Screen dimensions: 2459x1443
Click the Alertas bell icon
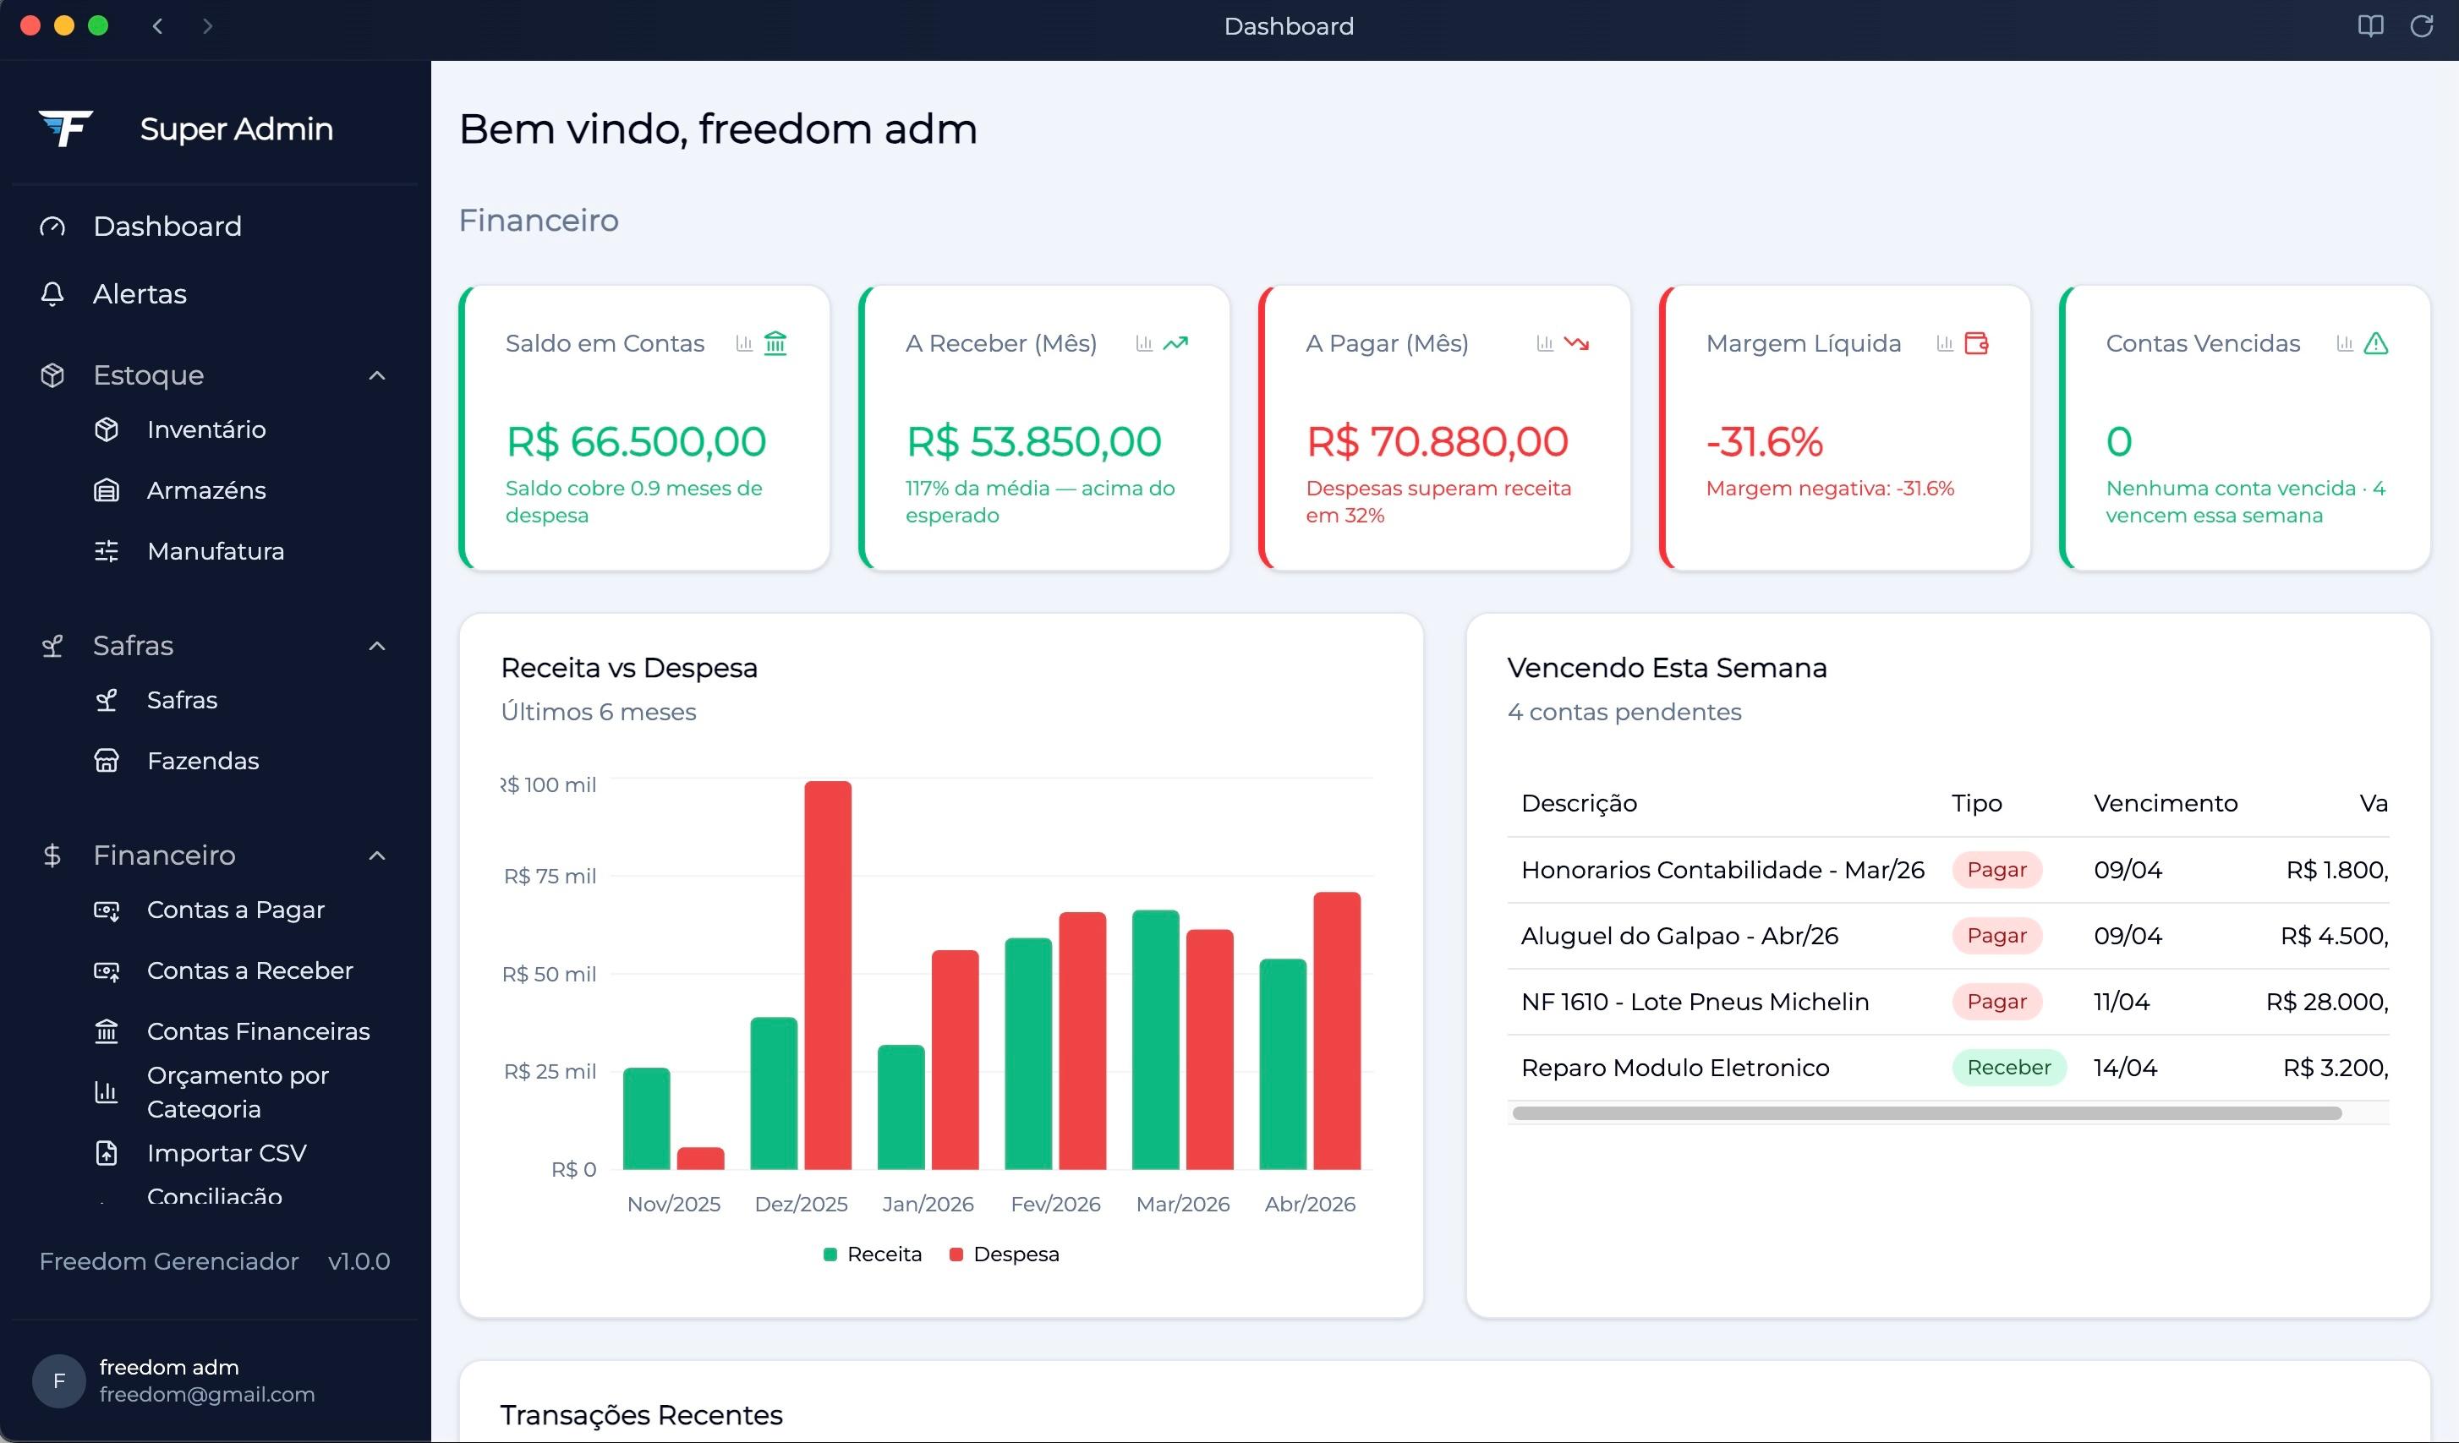52,293
